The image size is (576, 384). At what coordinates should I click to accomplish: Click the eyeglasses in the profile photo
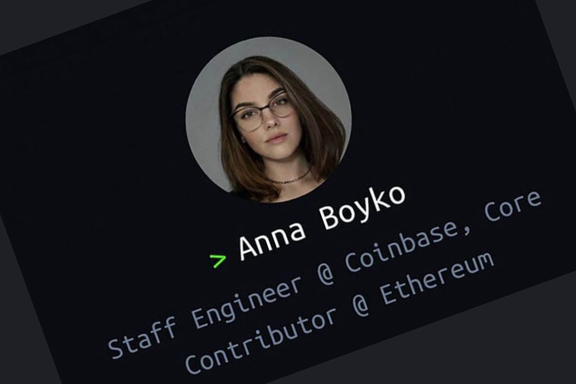[263, 113]
